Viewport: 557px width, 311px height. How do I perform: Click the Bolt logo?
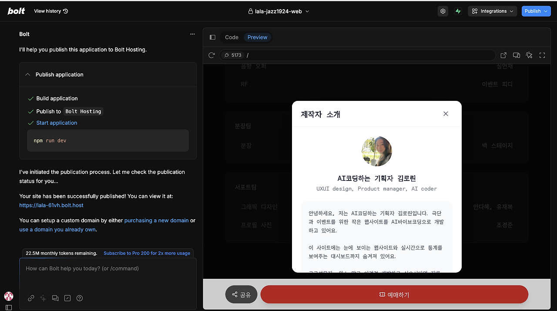tap(17, 11)
